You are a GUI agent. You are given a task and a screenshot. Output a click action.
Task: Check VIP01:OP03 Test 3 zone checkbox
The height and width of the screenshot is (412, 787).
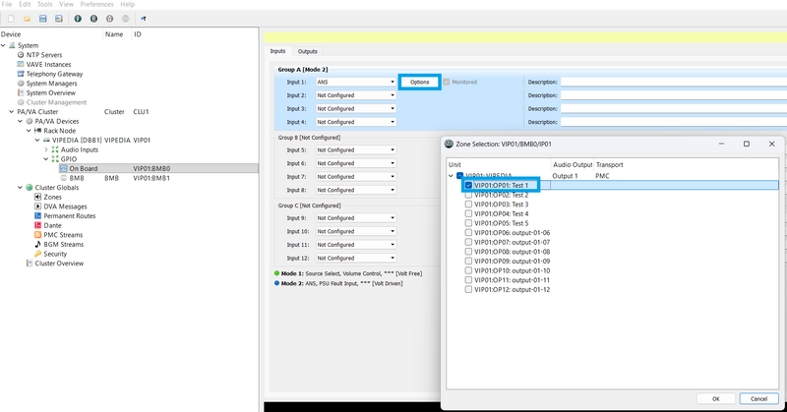(468, 205)
